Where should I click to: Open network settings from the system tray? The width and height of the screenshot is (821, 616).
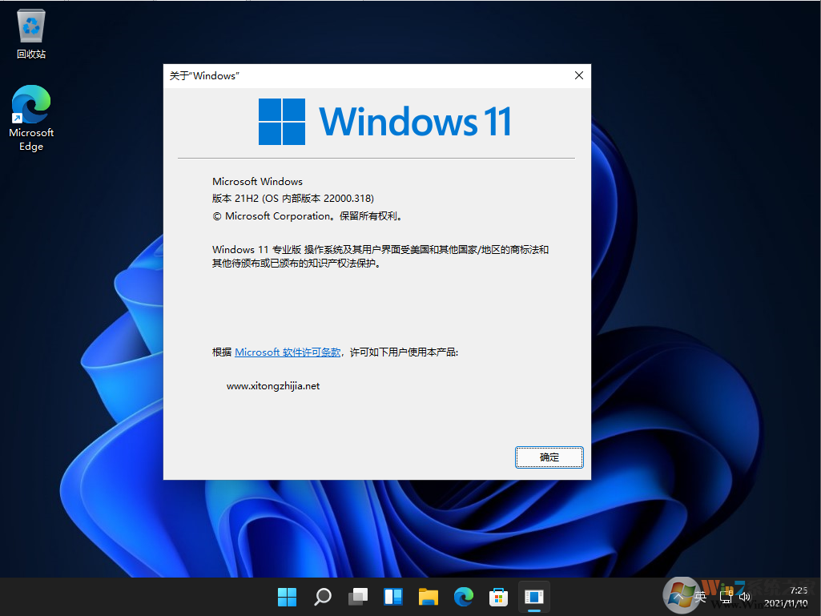coord(727,597)
